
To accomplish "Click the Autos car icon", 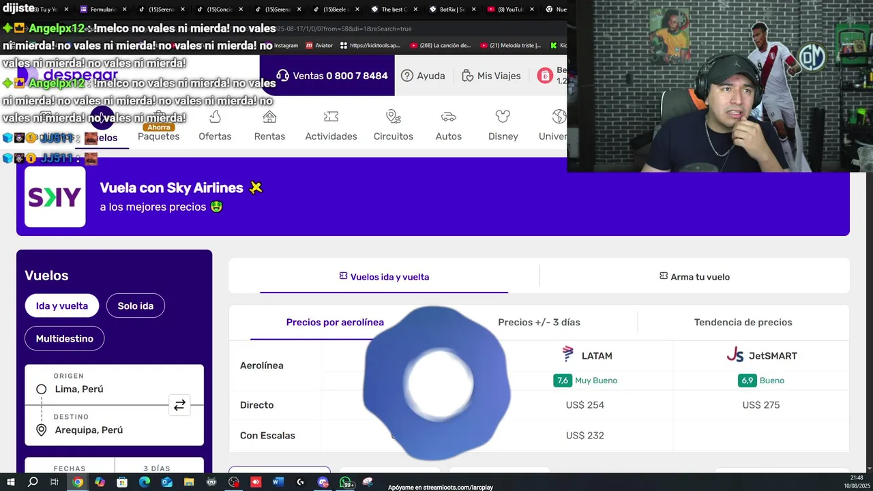I will [x=448, y=117].
